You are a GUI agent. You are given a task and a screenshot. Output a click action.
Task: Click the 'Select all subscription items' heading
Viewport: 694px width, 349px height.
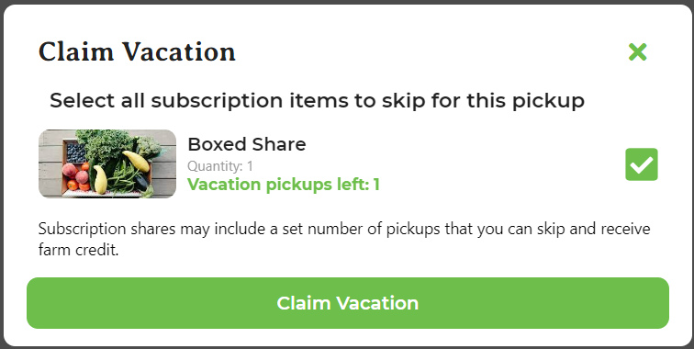click(317, 100)
